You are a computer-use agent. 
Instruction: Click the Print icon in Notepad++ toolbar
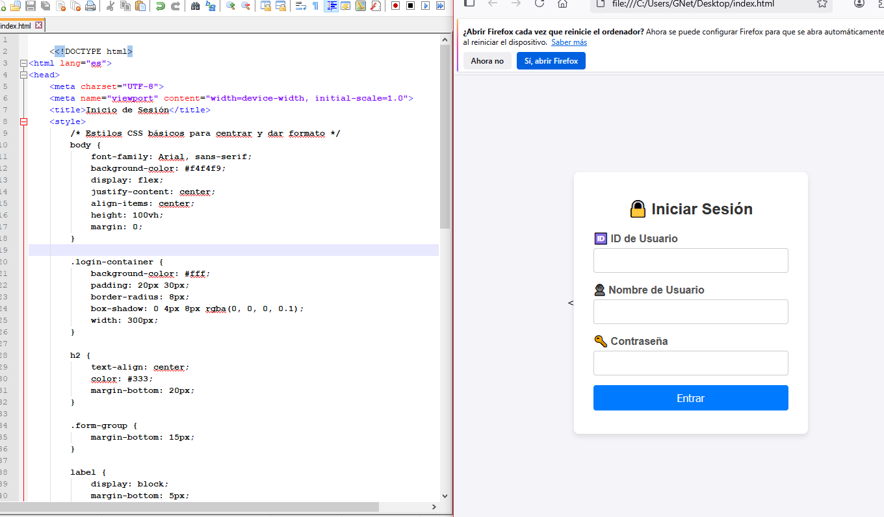tap(90, 6)
